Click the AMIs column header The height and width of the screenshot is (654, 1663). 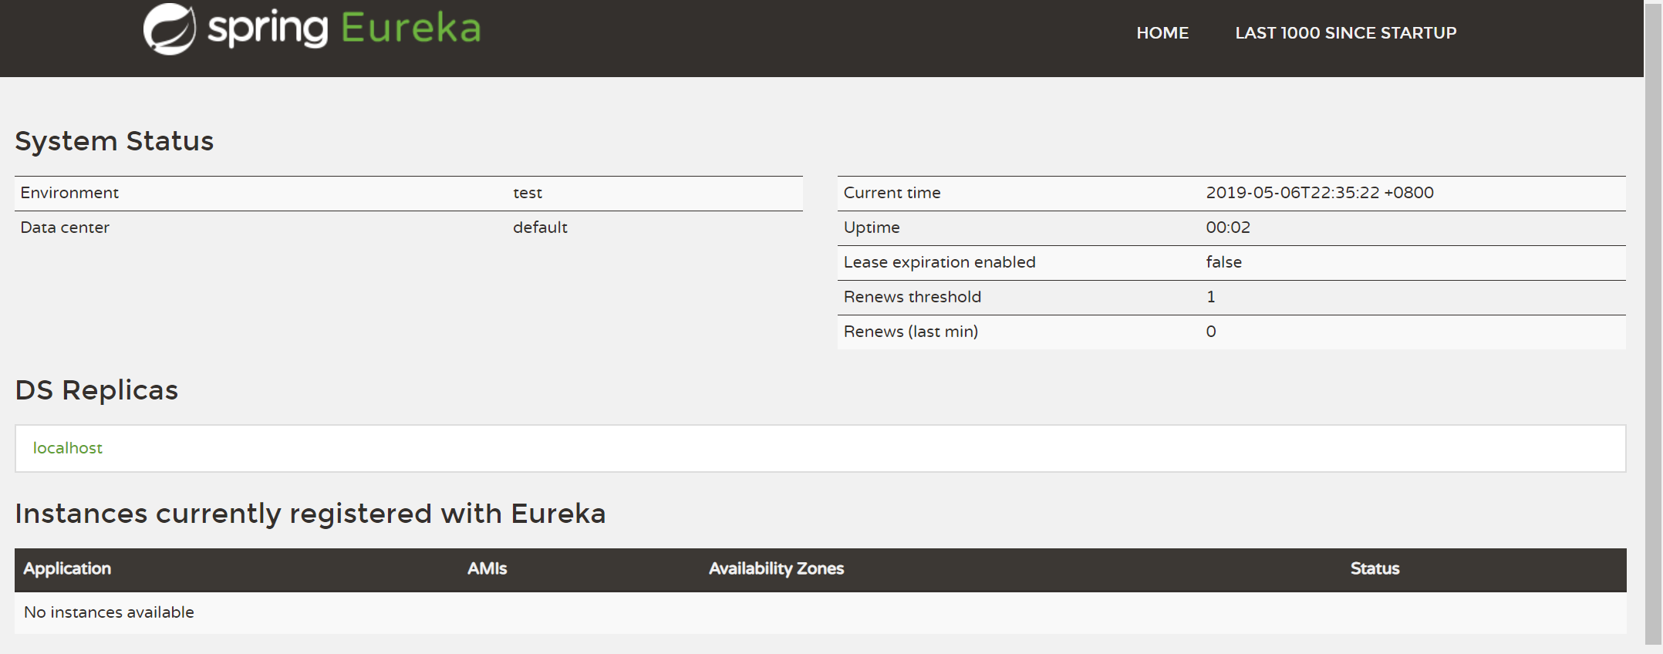(x=487, y=568)
